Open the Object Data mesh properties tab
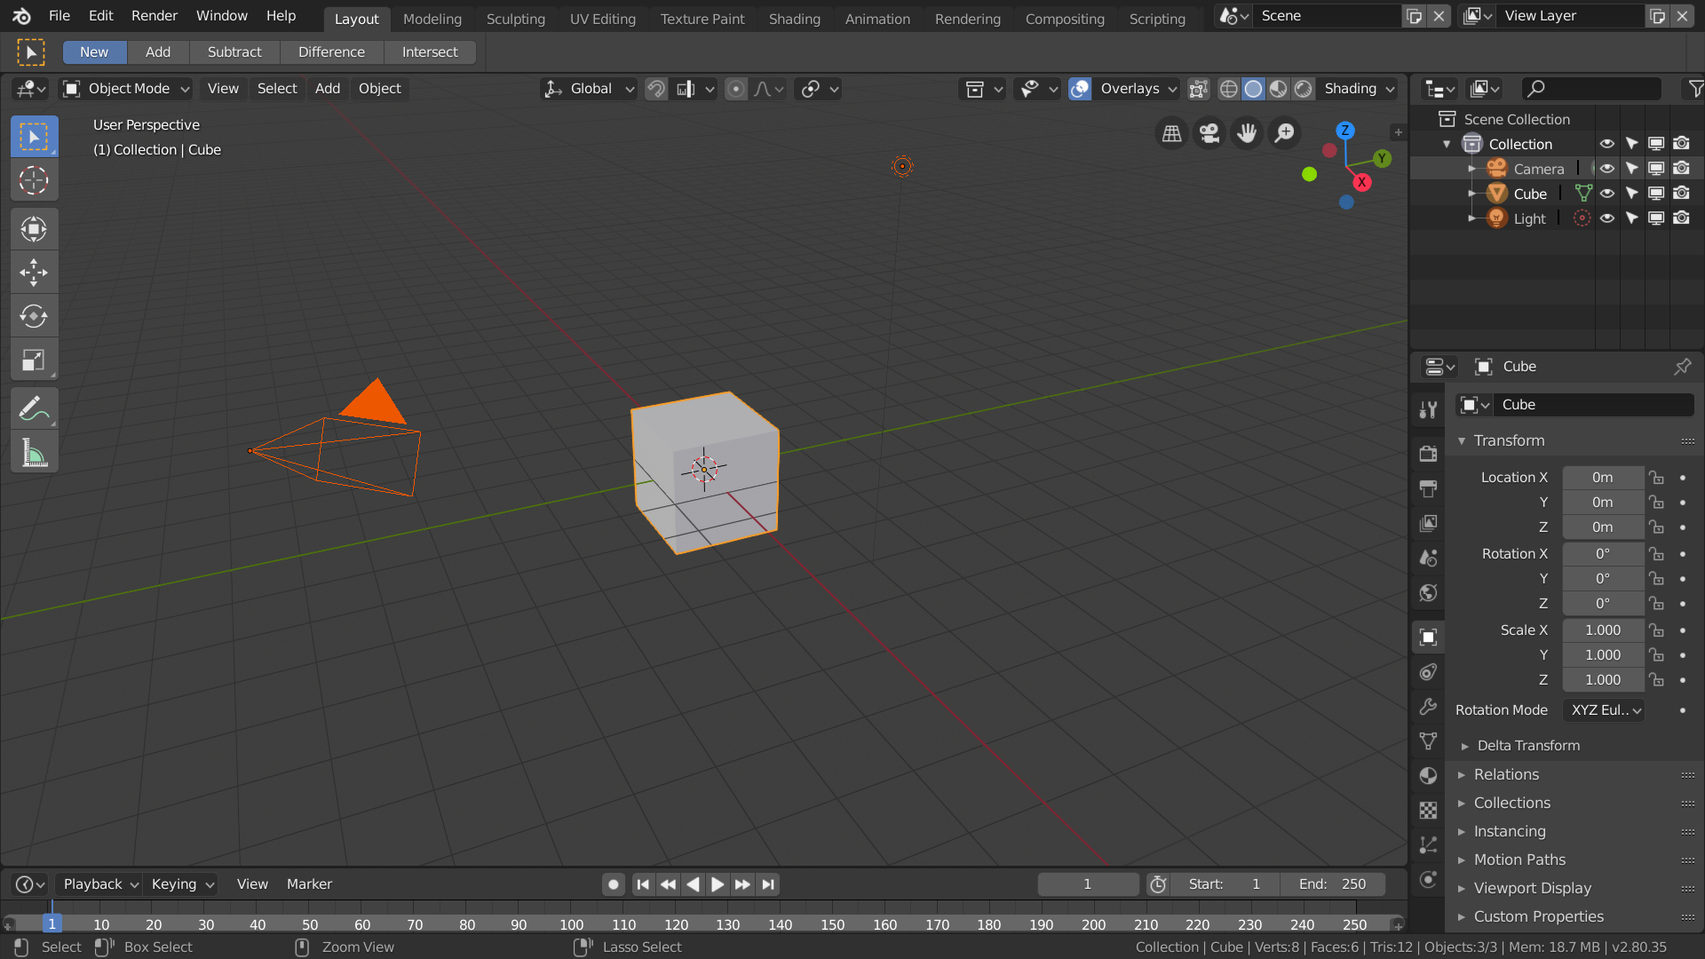This screenshot has height=959, width=1705. pos(1428,741)
